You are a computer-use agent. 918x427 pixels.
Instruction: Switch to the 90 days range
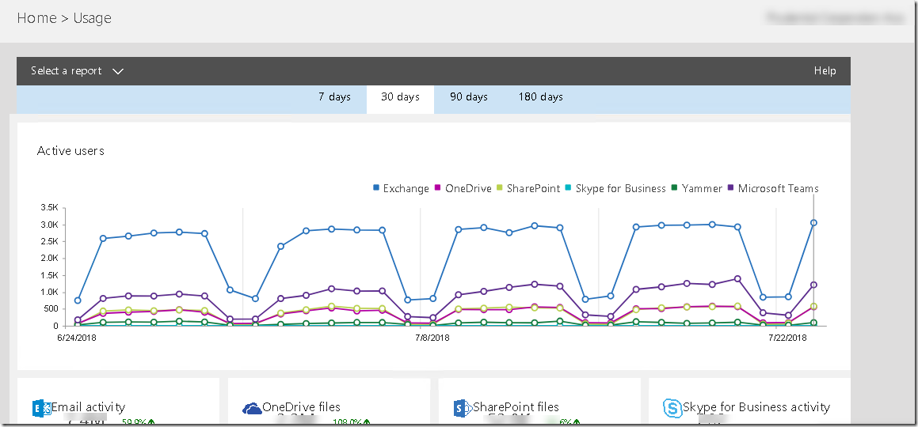pyautogui.click(x=468, y=97)
